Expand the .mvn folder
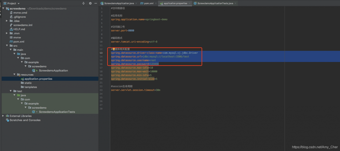340x151 pixels. (x=7, y=33)
